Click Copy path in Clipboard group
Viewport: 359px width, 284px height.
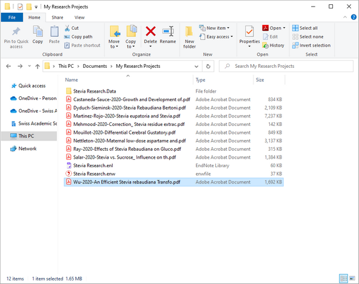78,36
